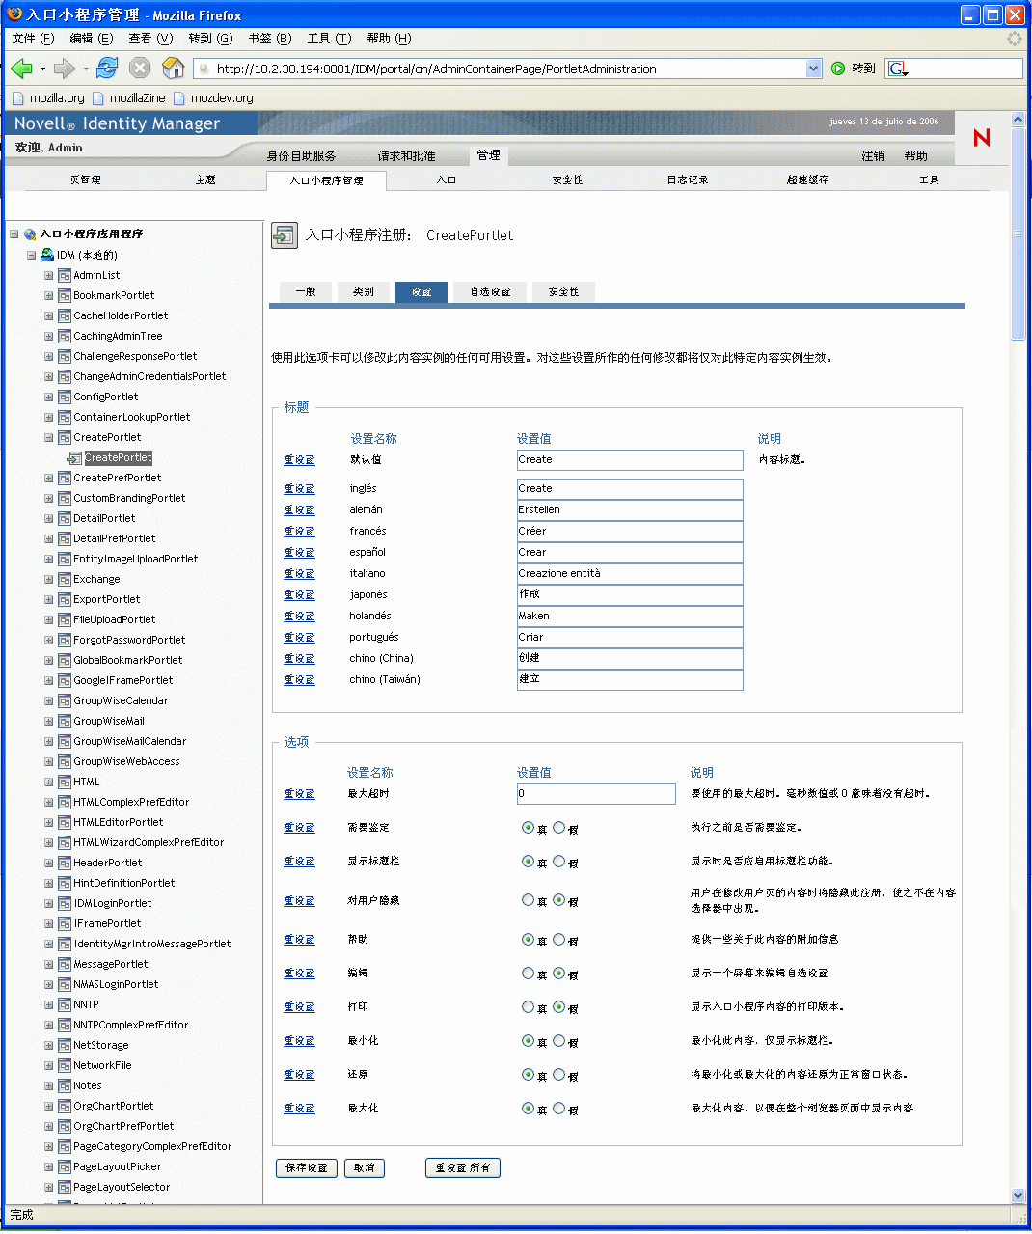Open the 日志记录 admin tab

pos(688,180)
